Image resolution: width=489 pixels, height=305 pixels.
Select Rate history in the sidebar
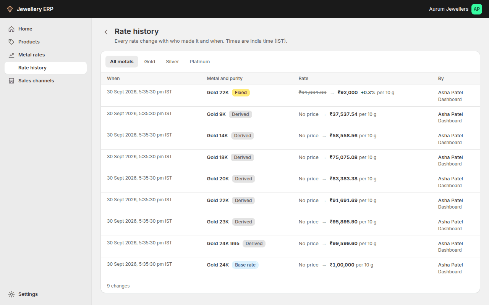(x=46, y=68)
